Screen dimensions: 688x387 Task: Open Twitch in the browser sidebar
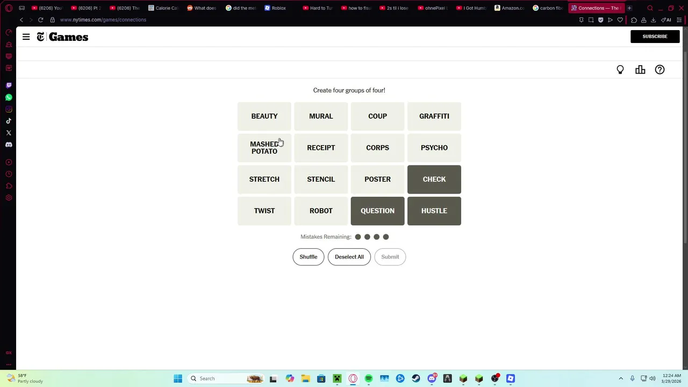point(9,85)
